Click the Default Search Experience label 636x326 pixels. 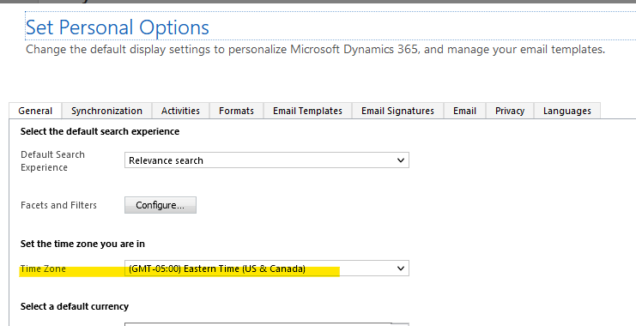click(x=52, y=161)
